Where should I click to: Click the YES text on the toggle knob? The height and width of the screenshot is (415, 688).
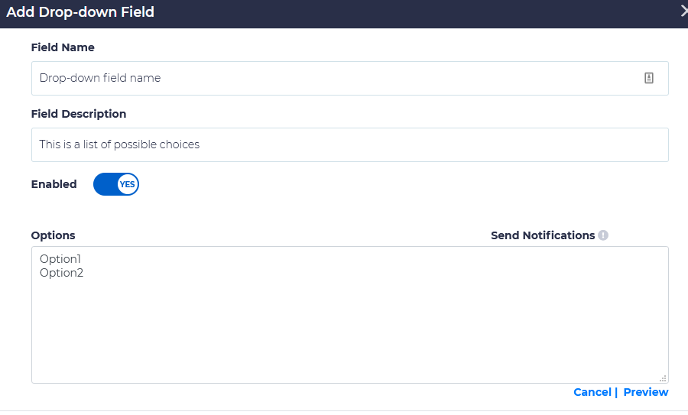point(127,184)
